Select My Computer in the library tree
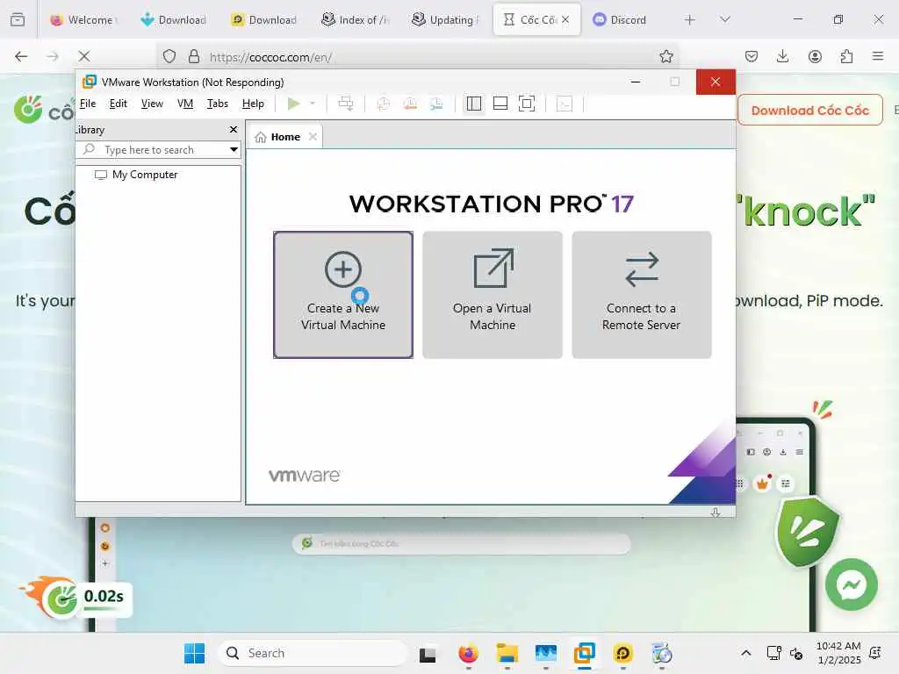 point(145,175)
